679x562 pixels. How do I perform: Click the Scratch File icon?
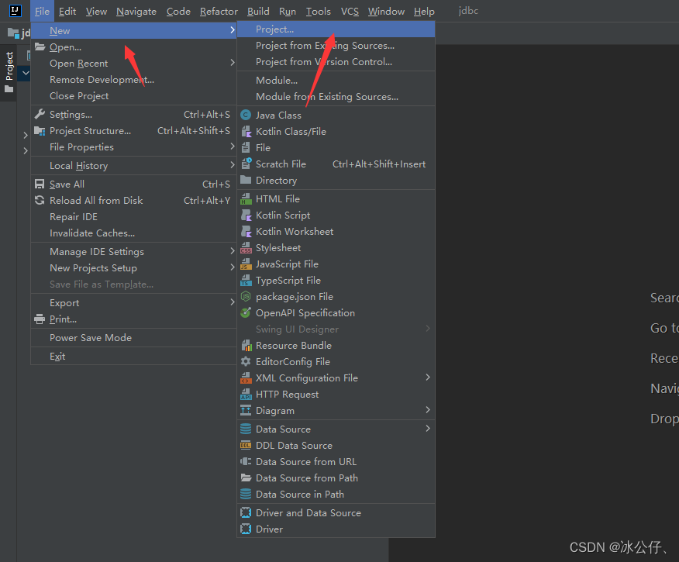click(246, 164)
